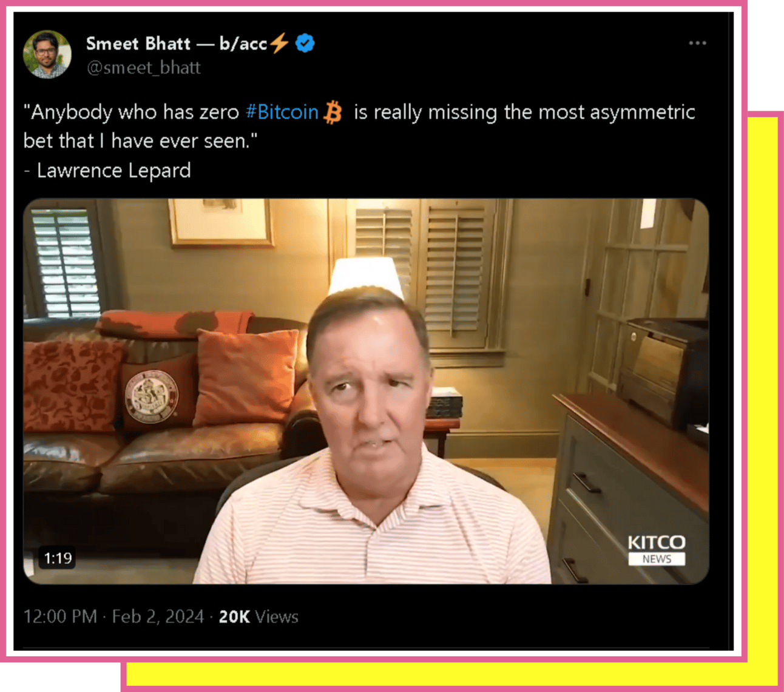This screenshot has width=784, height=692.
Task: Click the display name Smeet Bhatt — b/acc
Action: pyautogui.click(x=177, y=44)
